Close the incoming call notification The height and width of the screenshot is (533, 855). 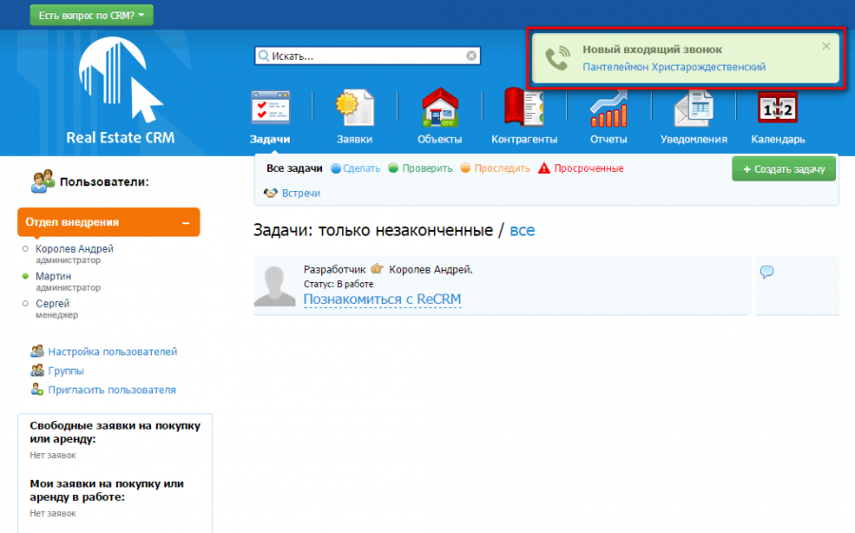(826, 47)
